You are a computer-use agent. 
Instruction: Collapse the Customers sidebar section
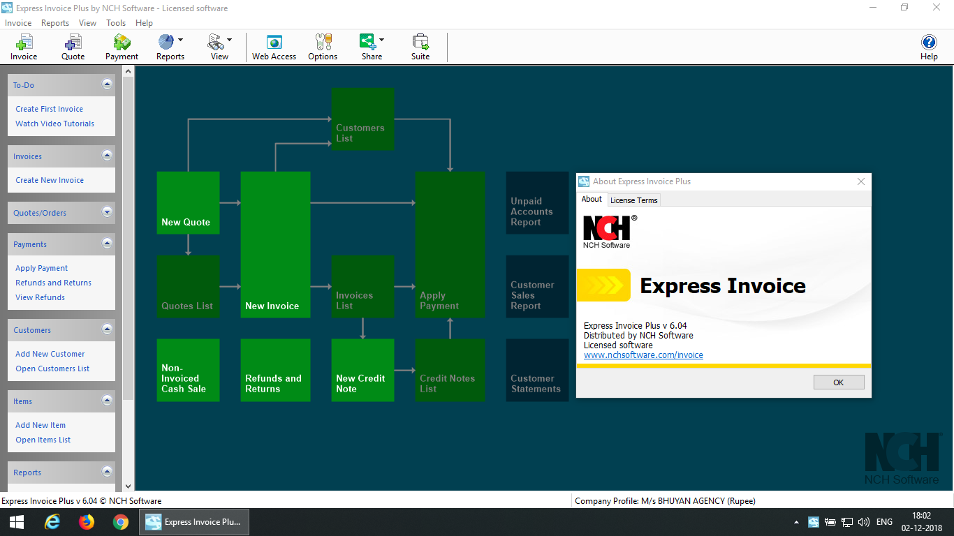107,329
